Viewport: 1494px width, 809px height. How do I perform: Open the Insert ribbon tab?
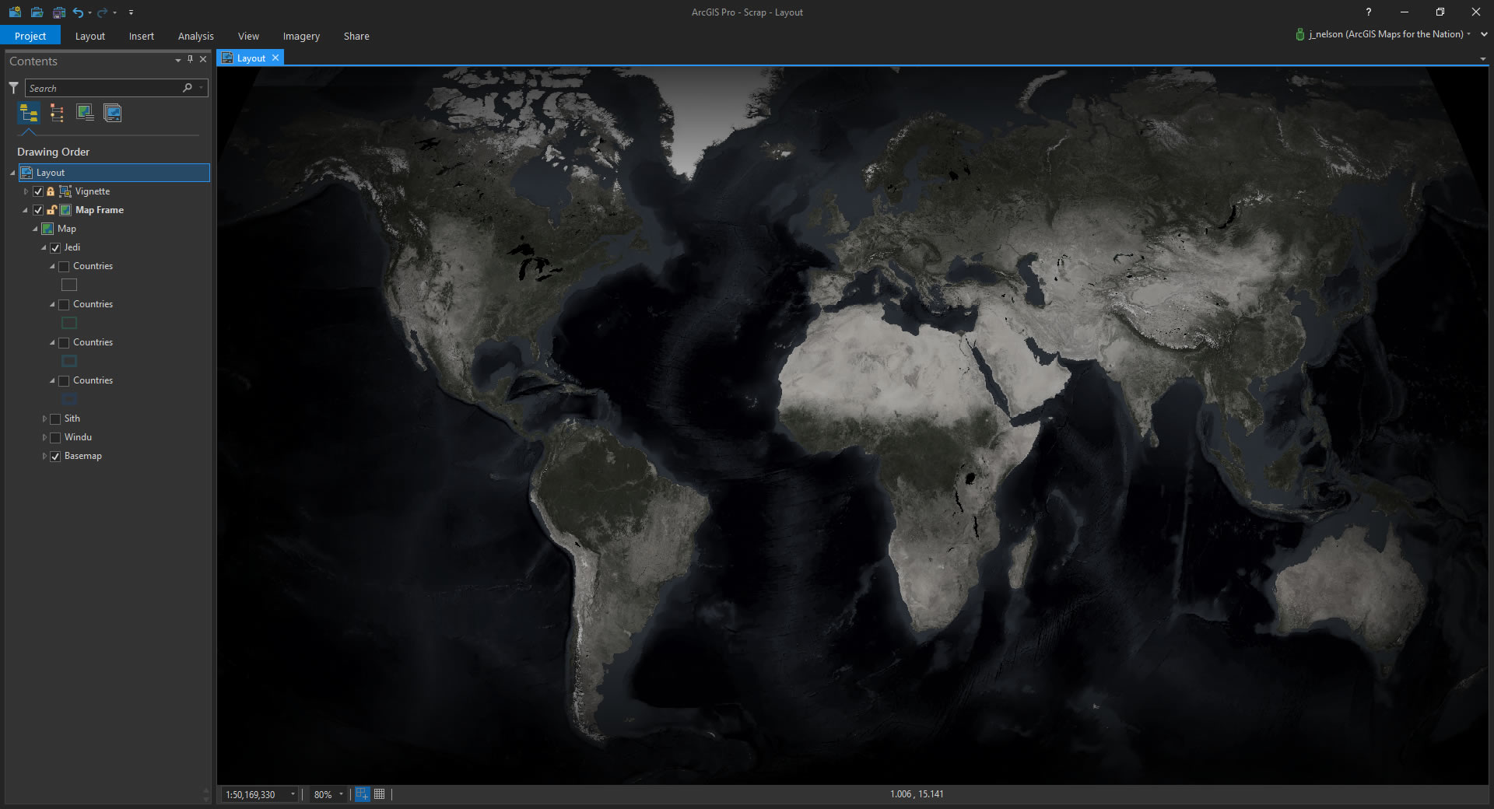[142, 37]
